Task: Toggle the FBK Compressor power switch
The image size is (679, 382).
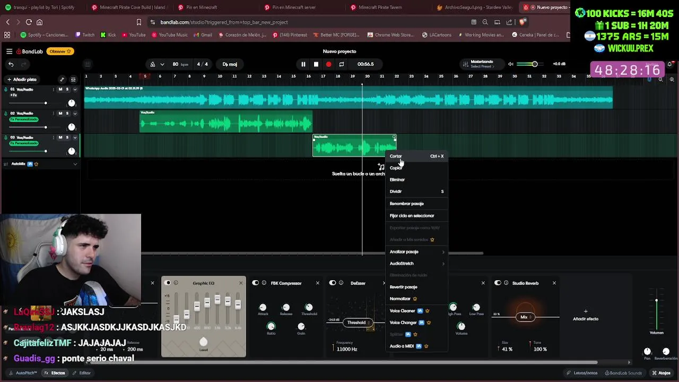Action: pos(256,283)
